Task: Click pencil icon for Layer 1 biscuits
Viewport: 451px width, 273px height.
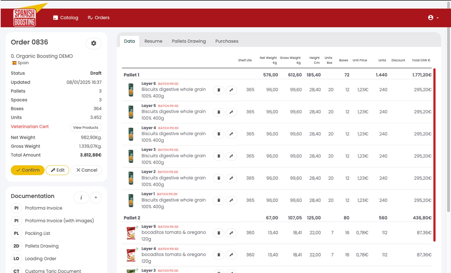Action: 231,201
